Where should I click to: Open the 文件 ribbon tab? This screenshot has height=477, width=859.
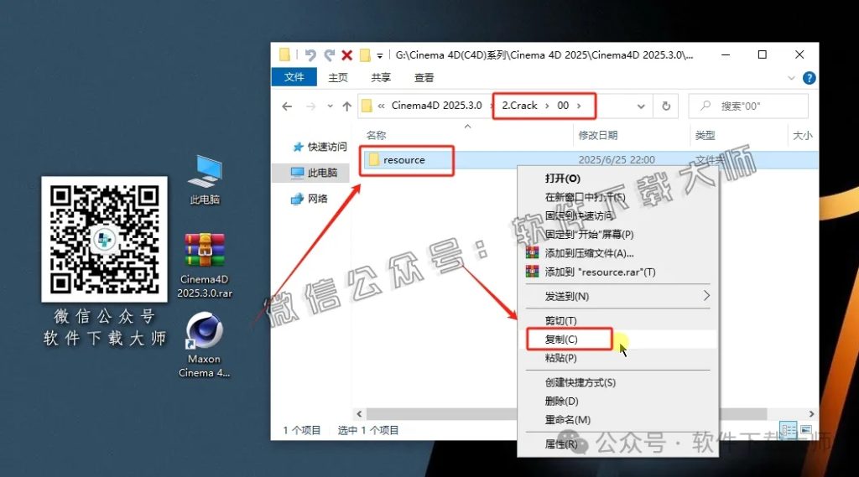[294, 77]
